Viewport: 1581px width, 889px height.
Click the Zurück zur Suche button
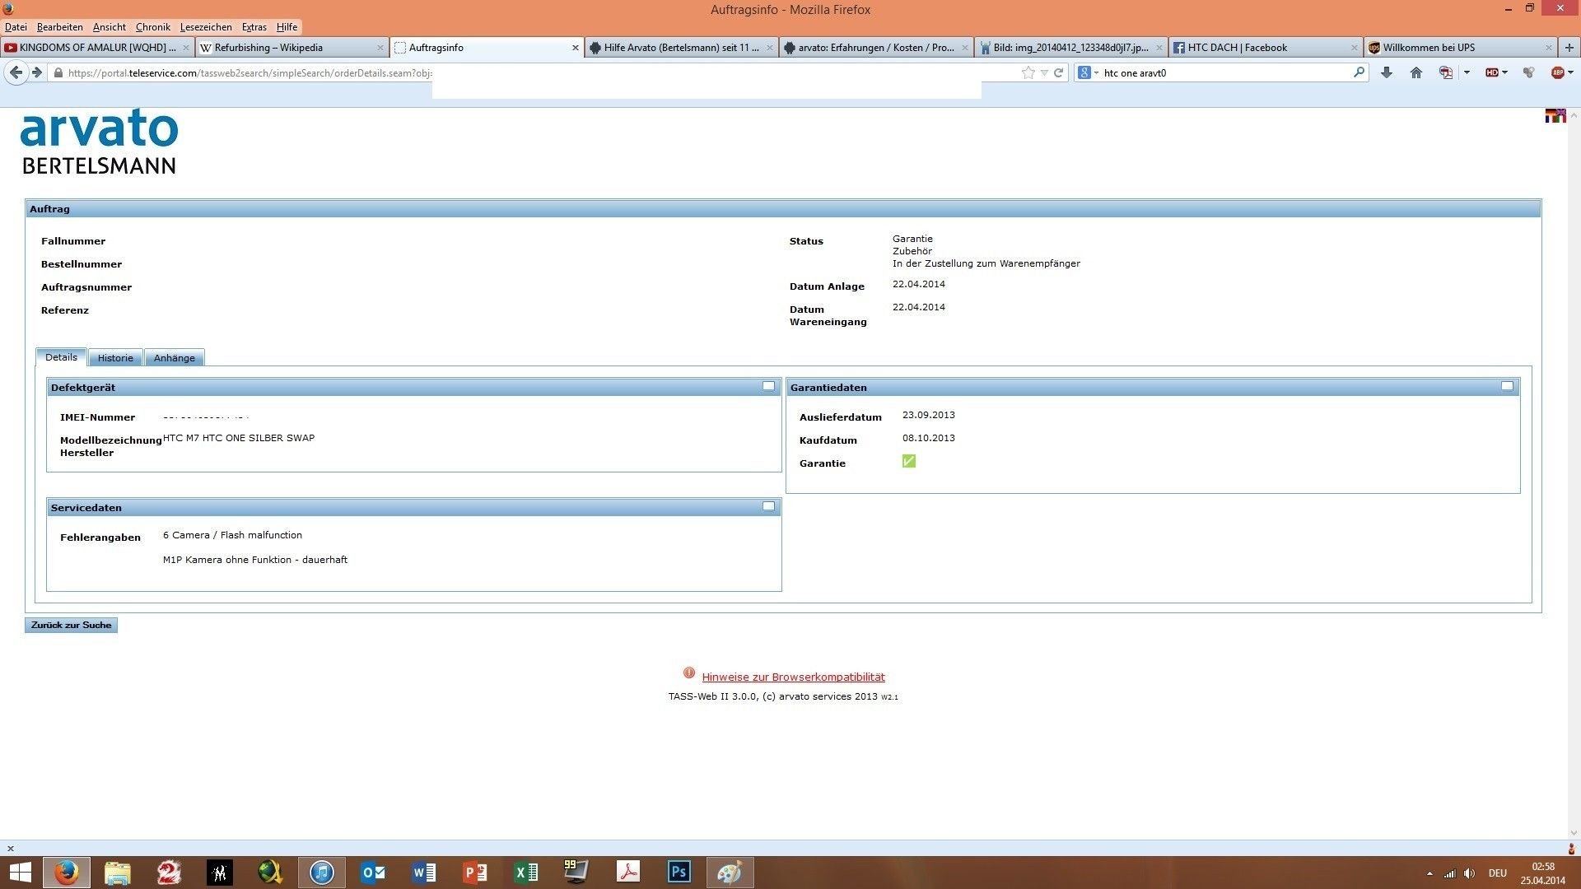coord(71,626)
